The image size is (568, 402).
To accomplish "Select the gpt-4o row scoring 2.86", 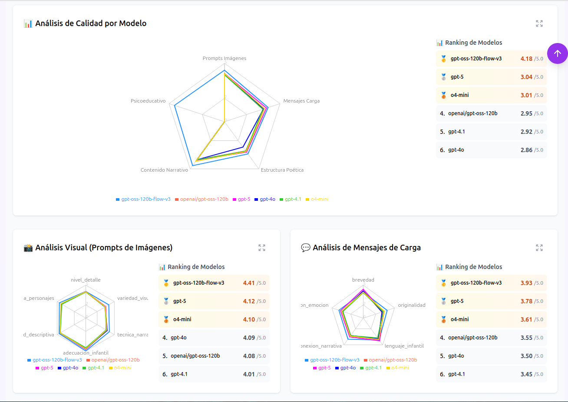I will point(491,150).
